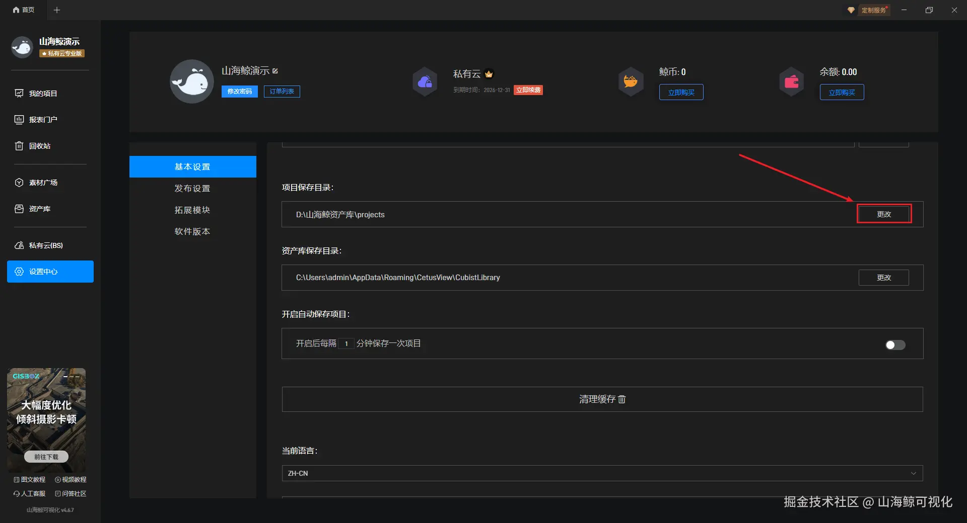Click the large profile whale avatar
This screenshot has width=967, height=523.
tap(192, 81)
